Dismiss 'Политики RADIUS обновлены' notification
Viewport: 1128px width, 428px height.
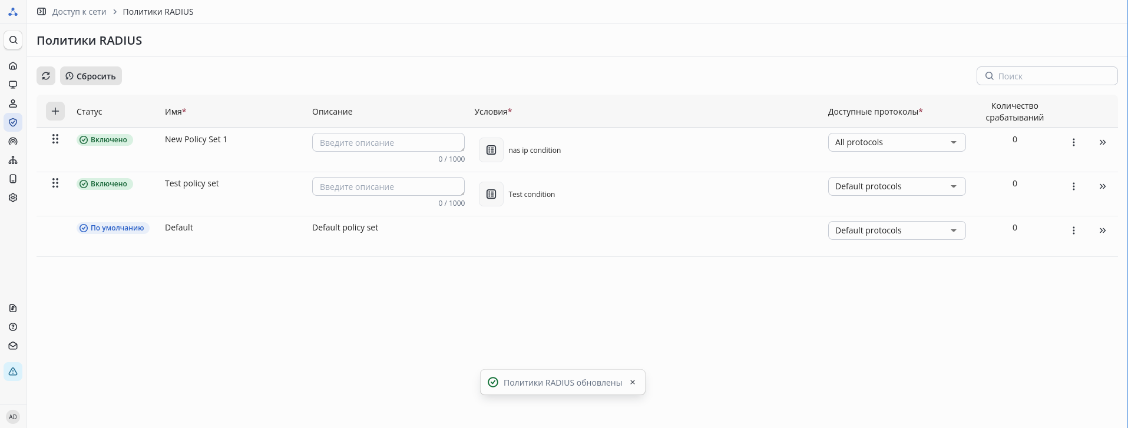point(633,382)
